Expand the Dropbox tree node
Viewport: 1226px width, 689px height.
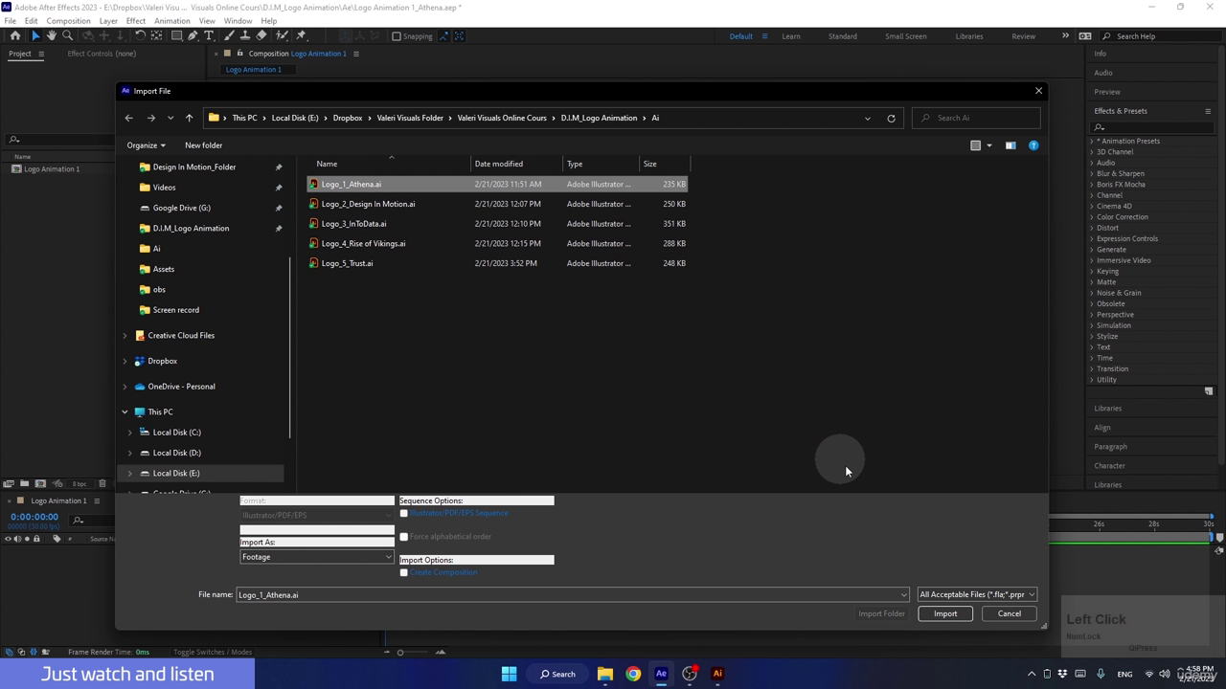pyautogui.click(x=125, y=362)
